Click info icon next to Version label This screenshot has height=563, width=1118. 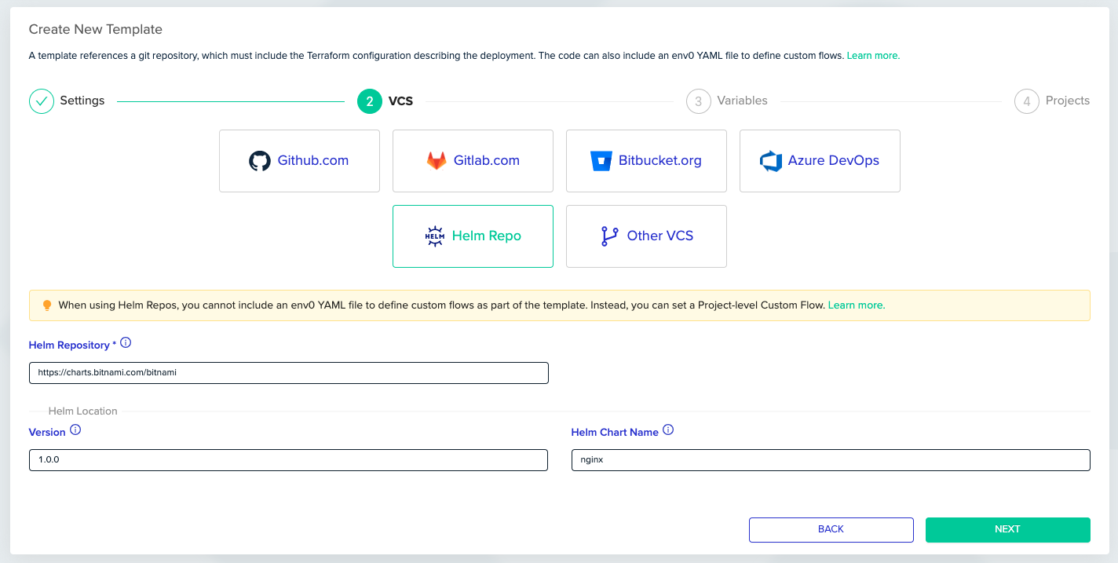75,430
